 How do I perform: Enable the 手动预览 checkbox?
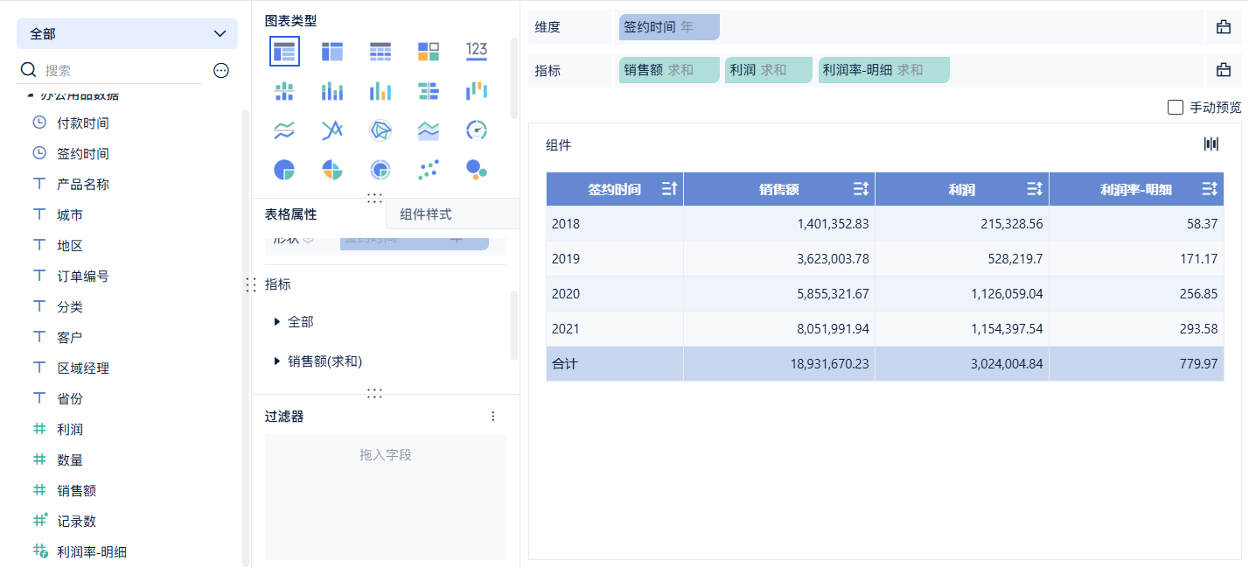pyautogui.click(x=1176, y=108)
